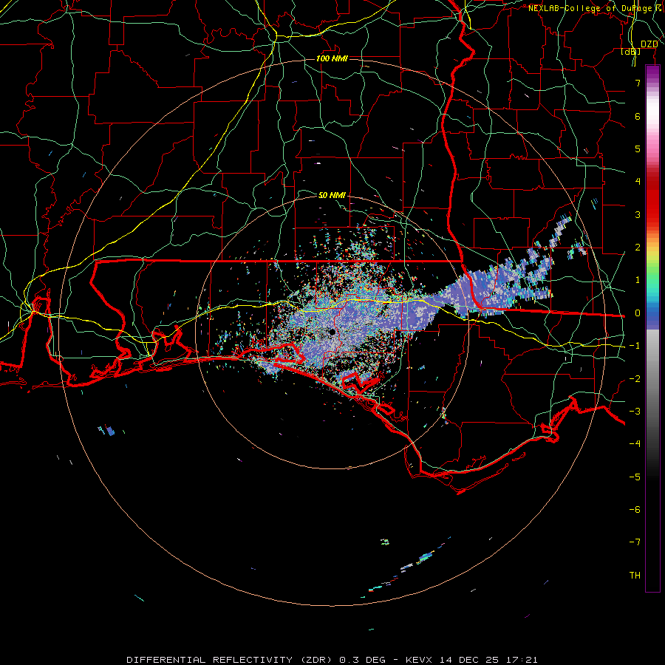Click the 1 value on the color scale
The width and height of the screenshot is (665, 665).
point(638,280)
